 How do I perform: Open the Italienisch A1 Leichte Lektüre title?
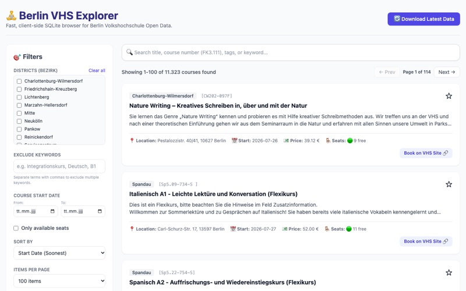pyautogui.click(x=213, y=194)
